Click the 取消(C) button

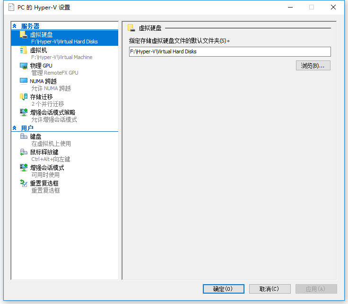(270, 289)
